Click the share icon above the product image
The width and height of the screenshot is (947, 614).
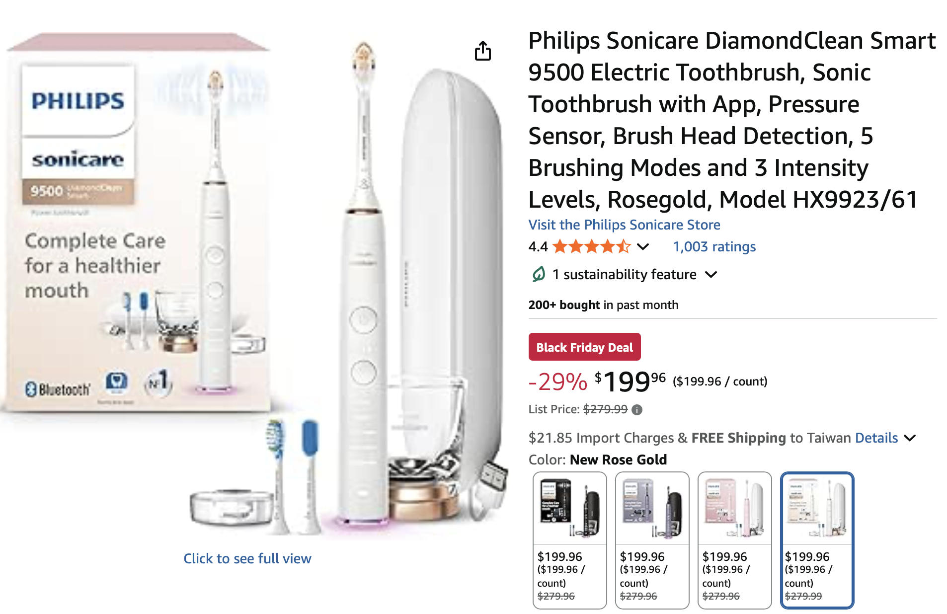point(482,51)
